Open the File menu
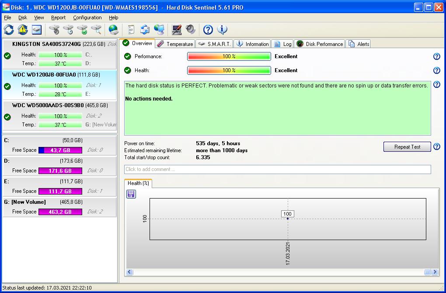 click(x=7, y=17)
